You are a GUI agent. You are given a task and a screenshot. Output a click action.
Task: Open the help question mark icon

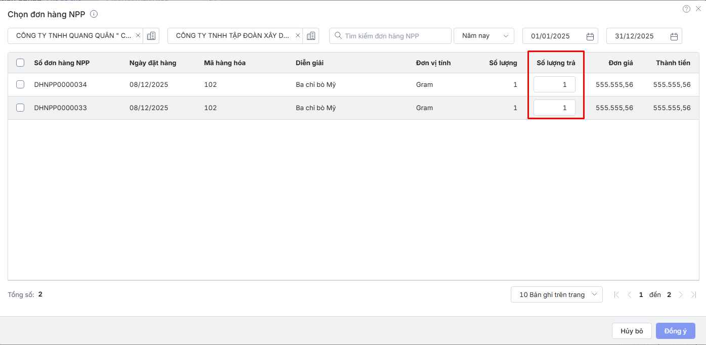(686, 9)
